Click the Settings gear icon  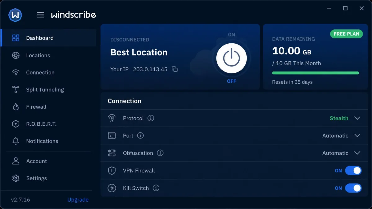pos(16,178)
